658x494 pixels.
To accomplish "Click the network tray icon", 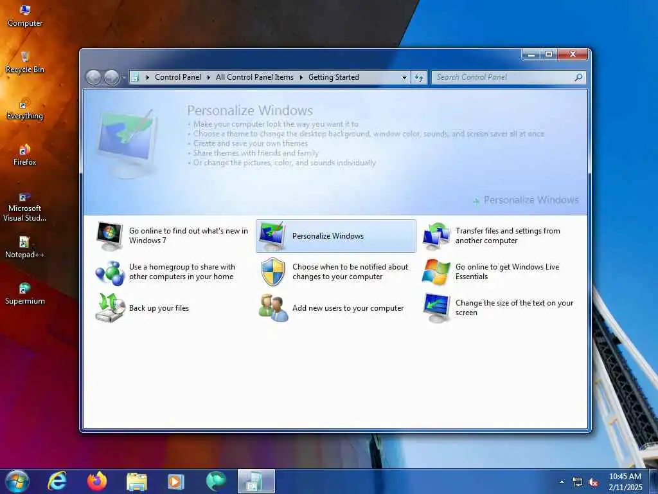I will pyautogui.click(x=578, y=482).
